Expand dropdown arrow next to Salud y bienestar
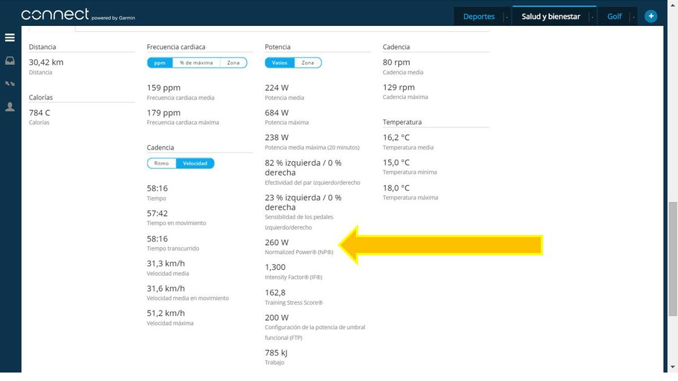The image size is (678, 381). 592,17
